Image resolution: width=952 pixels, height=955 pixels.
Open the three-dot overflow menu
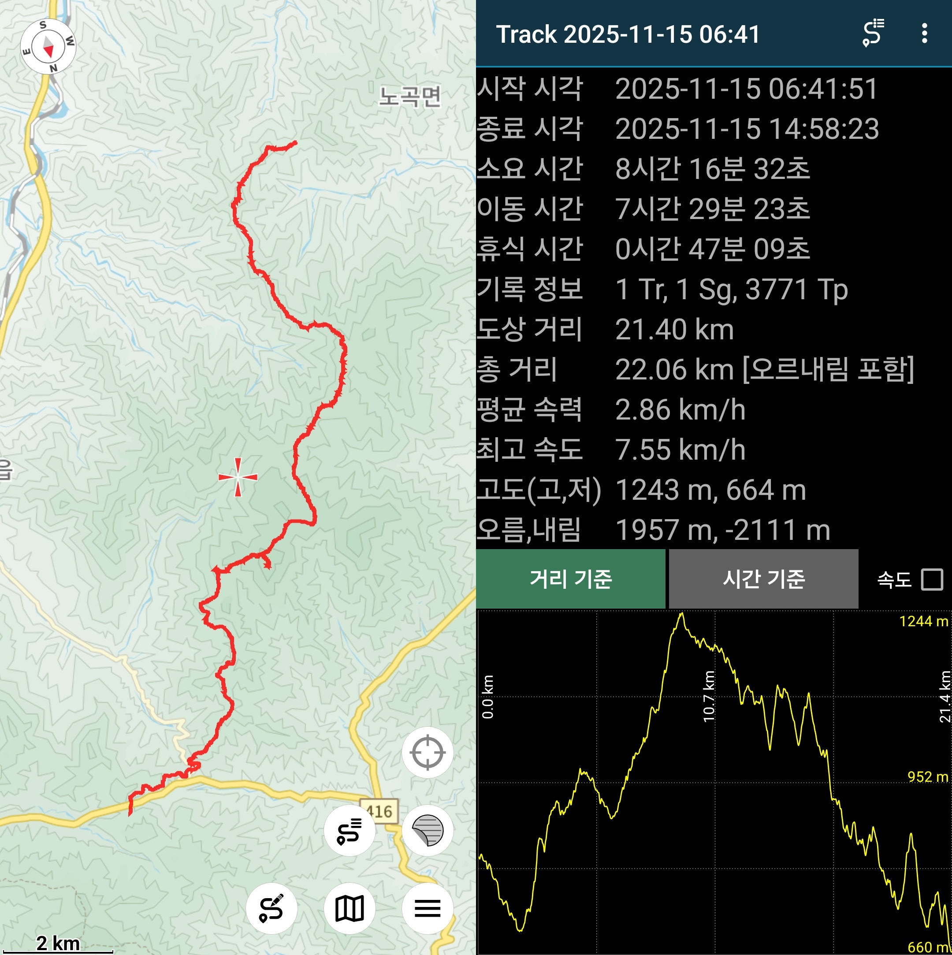[924, 33]
